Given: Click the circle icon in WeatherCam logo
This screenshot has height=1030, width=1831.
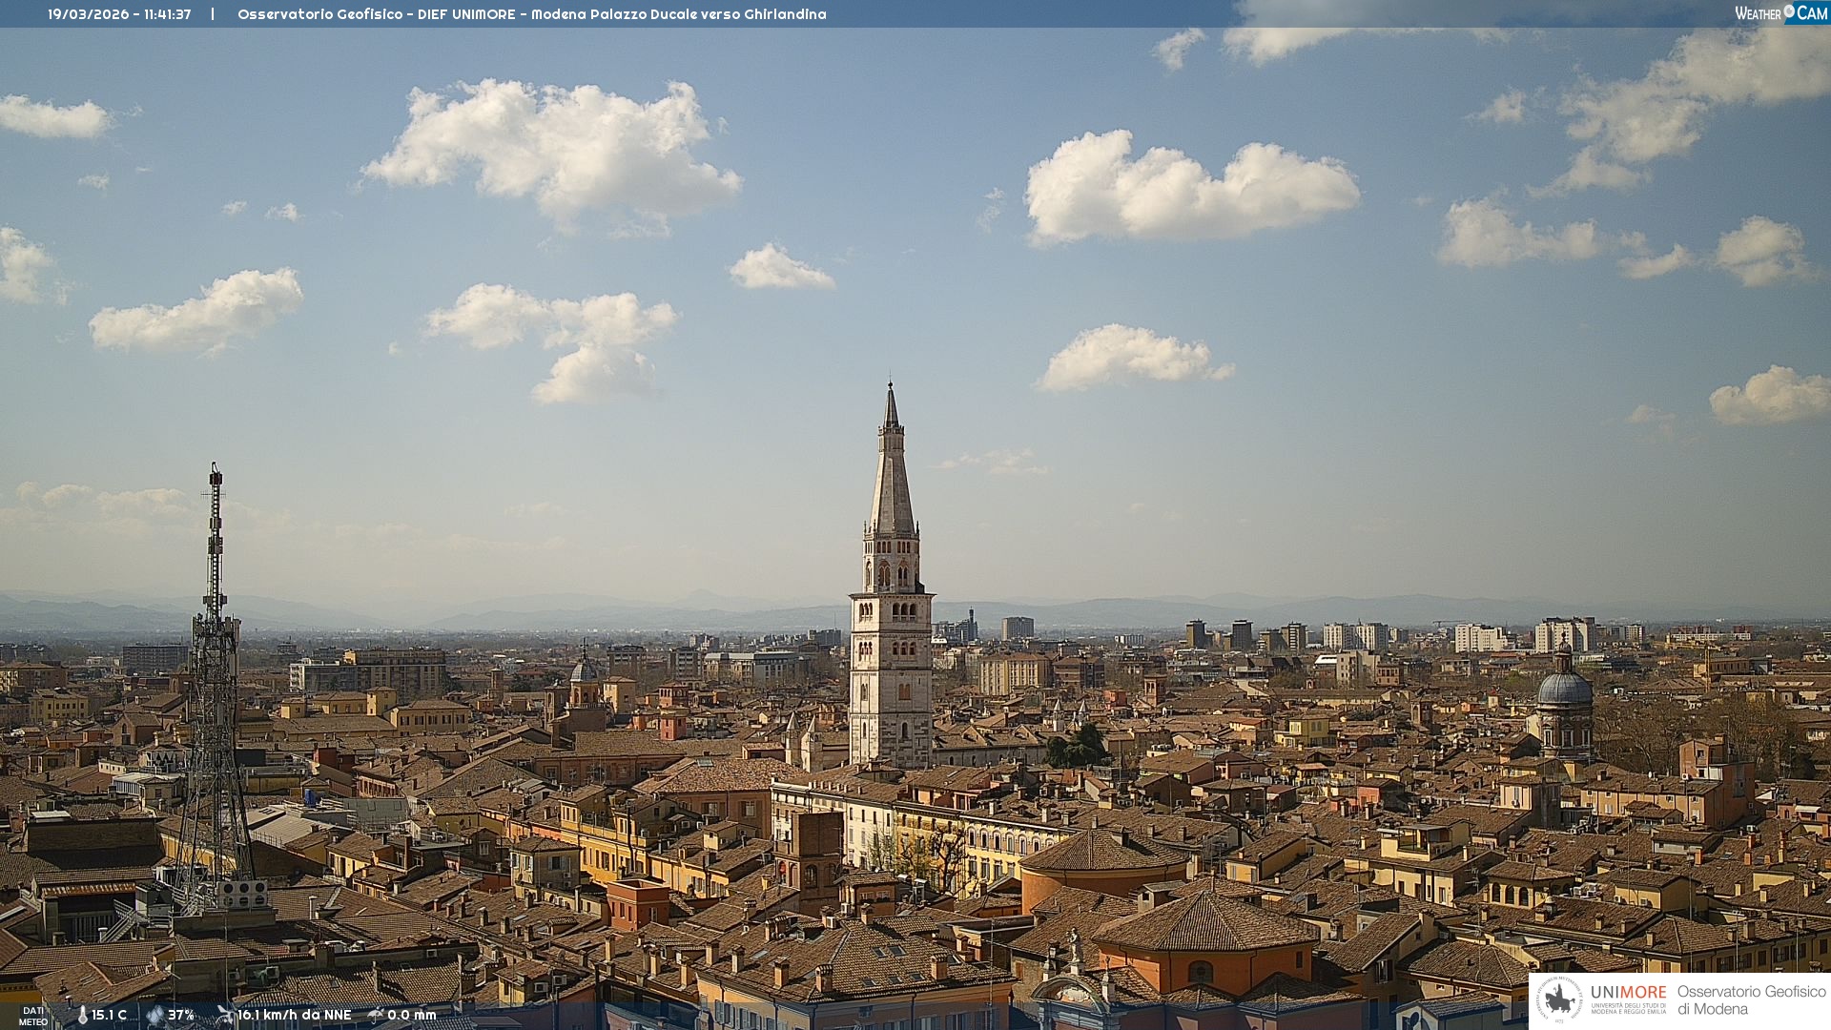Looking at the screenshot, I should 1789,11.
